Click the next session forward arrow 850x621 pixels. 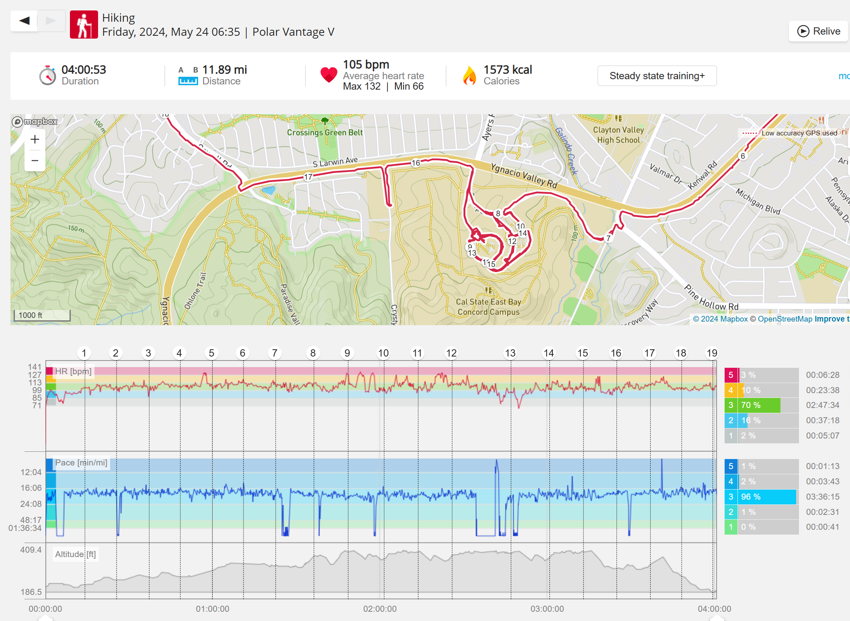pyautogui.click(x=51, y=20)
